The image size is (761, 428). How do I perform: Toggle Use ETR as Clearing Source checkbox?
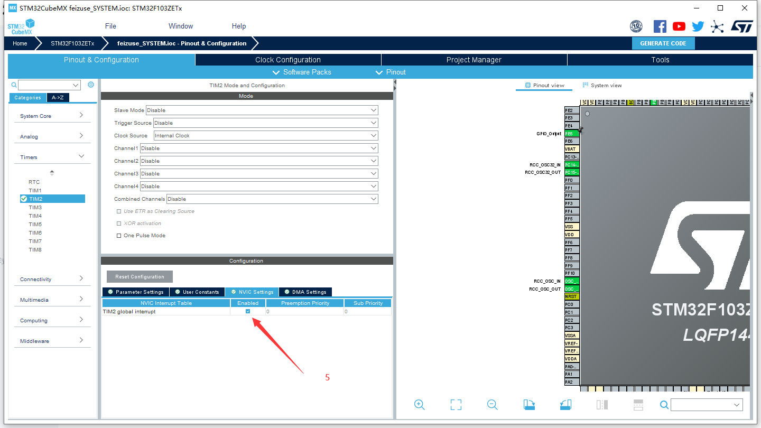coord(119,211)
